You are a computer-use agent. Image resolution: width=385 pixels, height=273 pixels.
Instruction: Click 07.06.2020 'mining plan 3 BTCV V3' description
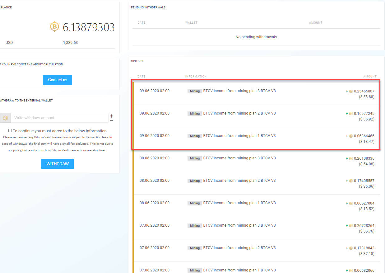coord(239,225)
